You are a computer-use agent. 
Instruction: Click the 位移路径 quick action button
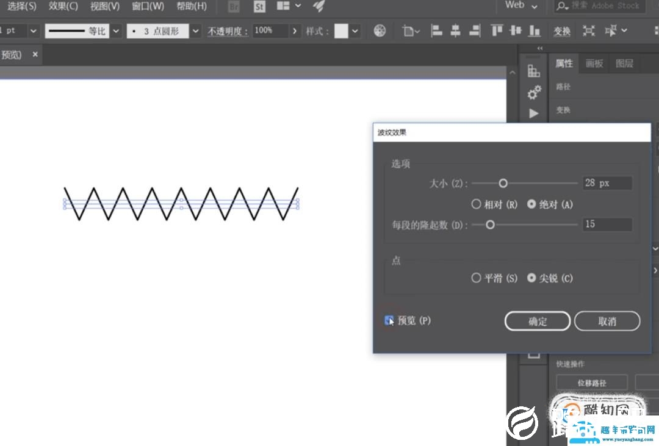591,383
